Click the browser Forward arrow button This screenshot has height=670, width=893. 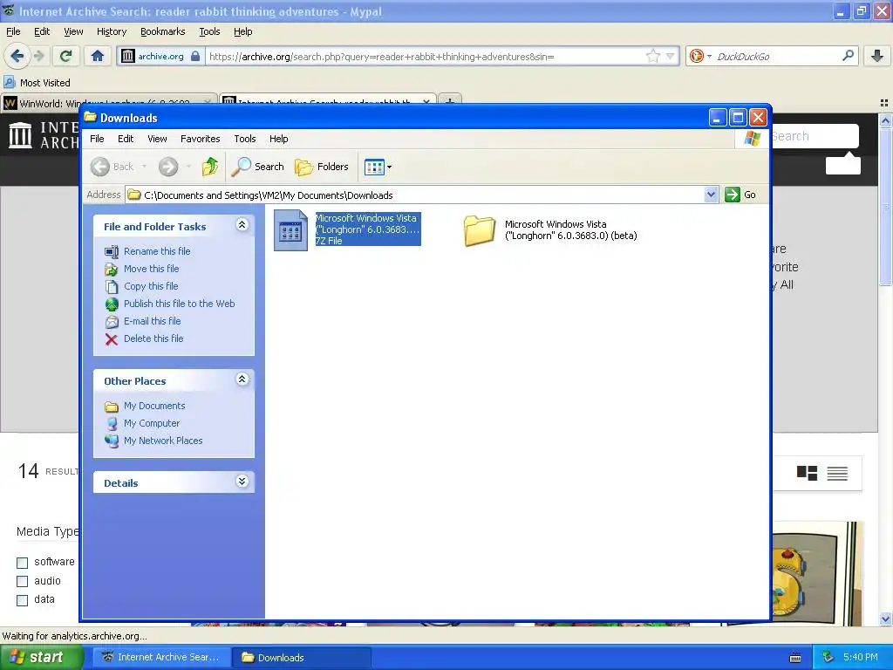click(x=38, y=56)
